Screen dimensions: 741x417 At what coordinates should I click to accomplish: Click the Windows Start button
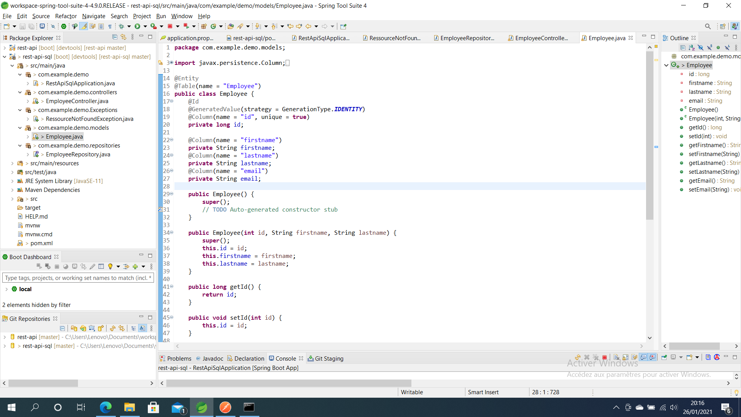(x=11, y=407)
